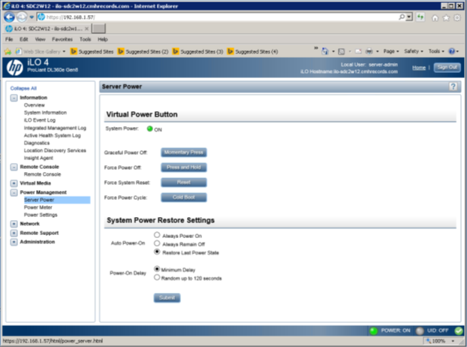Expand the Remote Support tree section
Viewport: 467px width, 347px height.
tap(14, 233)
